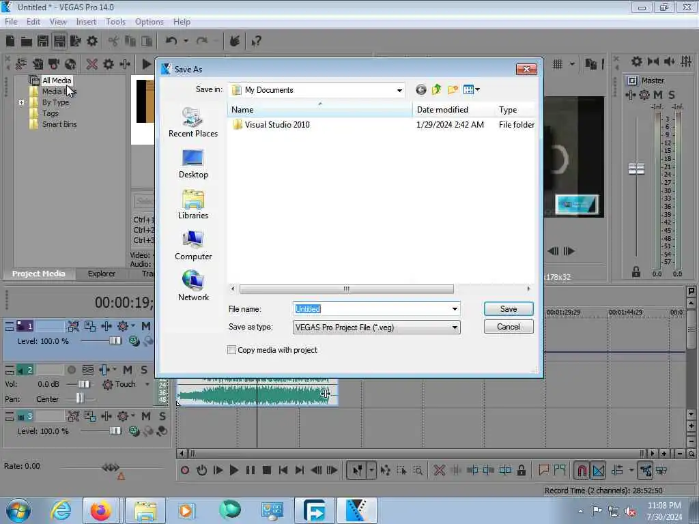Expand the By Type tree node
Image resolution: width=699 pixels, height=524 pixels.
(21, 102)
